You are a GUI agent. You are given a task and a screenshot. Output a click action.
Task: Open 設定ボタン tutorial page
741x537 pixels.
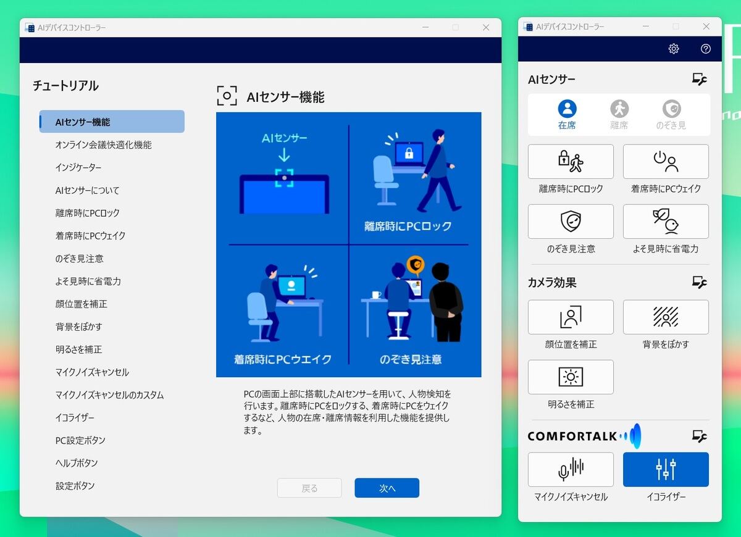[x=75, y=486]
